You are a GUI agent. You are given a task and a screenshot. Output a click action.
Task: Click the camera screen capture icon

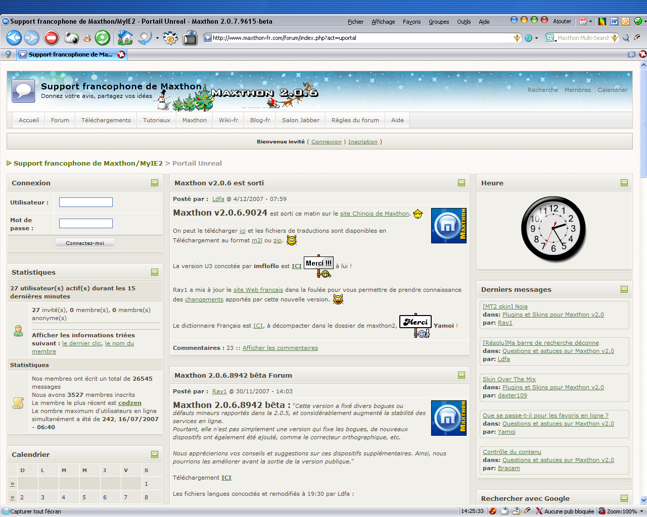coord(71,38)
